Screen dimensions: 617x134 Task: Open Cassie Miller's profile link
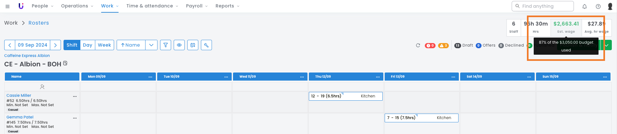click(x=19, y=95)
